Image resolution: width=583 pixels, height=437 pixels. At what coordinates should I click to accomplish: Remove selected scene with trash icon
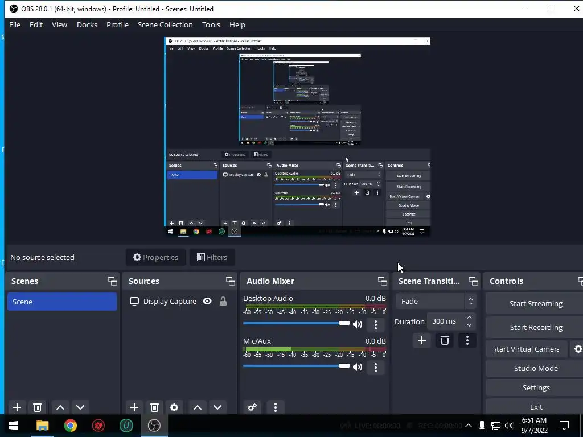37,407
